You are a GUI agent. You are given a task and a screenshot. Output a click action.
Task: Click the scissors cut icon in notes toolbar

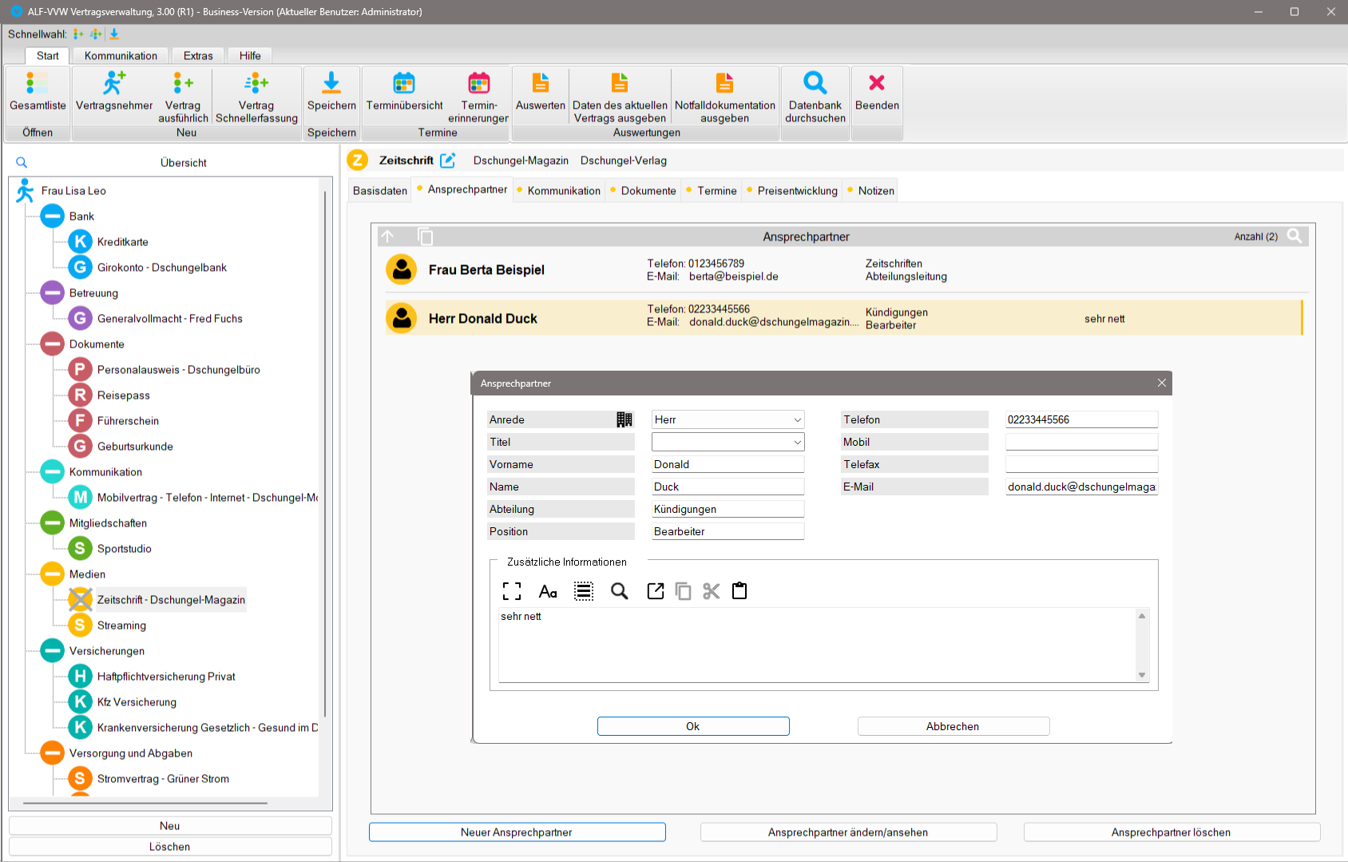(711, 591)
